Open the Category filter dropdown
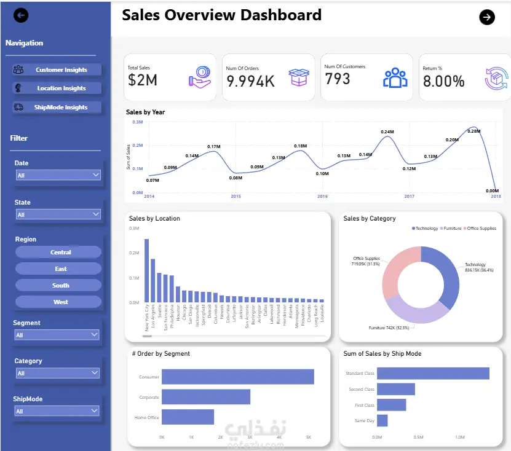511x451 pixels. point(58,373)
